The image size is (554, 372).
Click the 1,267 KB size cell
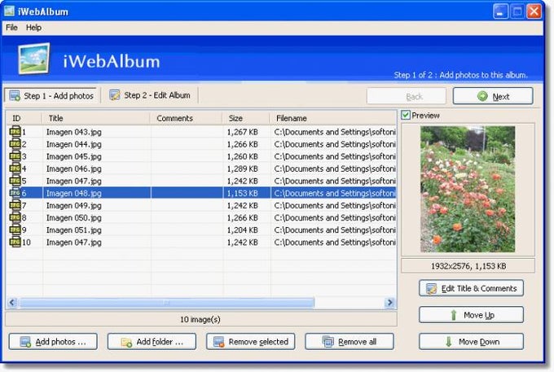pos(243,132)
